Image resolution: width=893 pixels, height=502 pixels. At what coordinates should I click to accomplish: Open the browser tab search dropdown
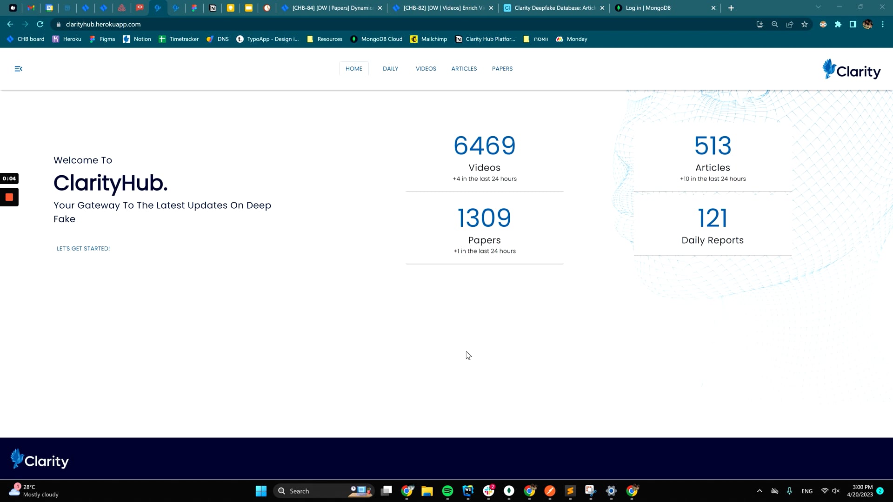(818, 7)
